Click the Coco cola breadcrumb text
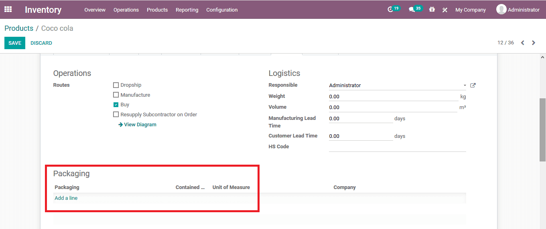Viewport: 546px width, 229px height. (57, 28)
